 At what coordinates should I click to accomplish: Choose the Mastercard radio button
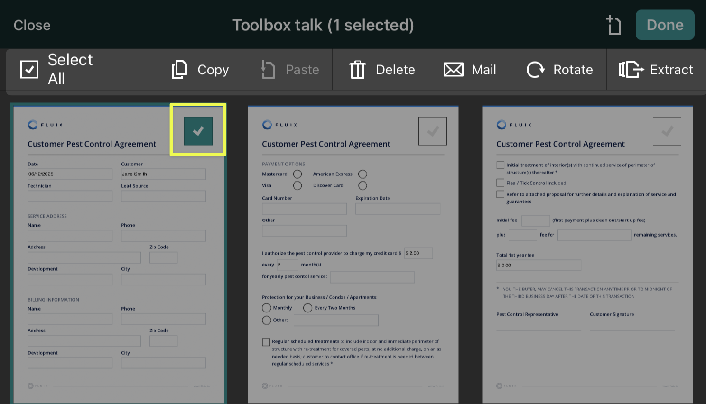click(x=297, y=174)
